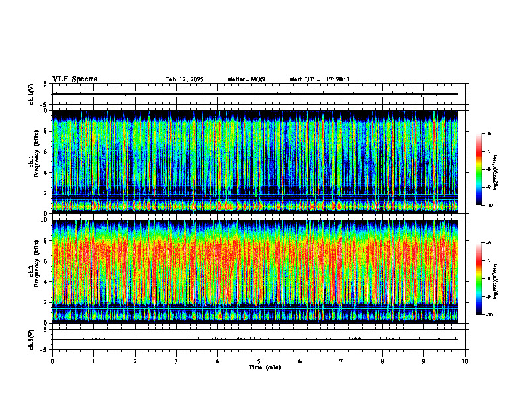Click the ch.1 colorbar log(PSD) unit label
This screenshot has height=405, width=524.
coord(496,172)
